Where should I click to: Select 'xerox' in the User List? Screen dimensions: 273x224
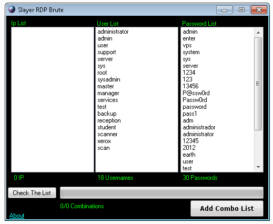pyautogui.click(x=104, y=141)
